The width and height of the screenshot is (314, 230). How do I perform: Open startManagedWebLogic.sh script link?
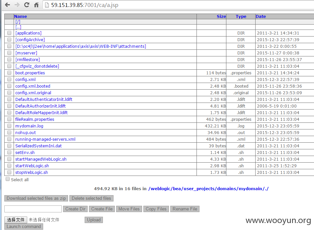click(41, 159)
